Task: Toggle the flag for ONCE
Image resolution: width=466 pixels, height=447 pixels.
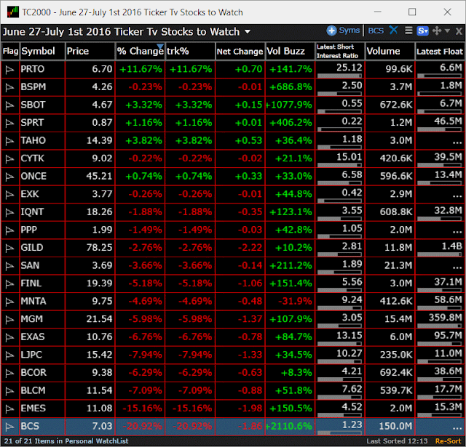Action: click(9, 177)
